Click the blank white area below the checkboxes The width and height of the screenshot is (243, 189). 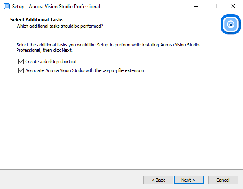pos(121,121)
